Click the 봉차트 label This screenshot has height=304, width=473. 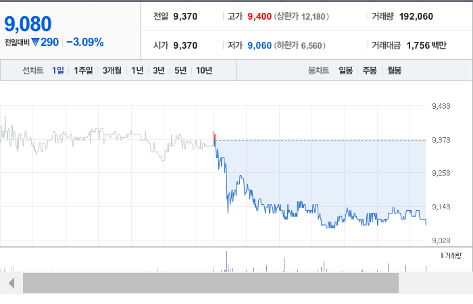[x=318, y=70]
